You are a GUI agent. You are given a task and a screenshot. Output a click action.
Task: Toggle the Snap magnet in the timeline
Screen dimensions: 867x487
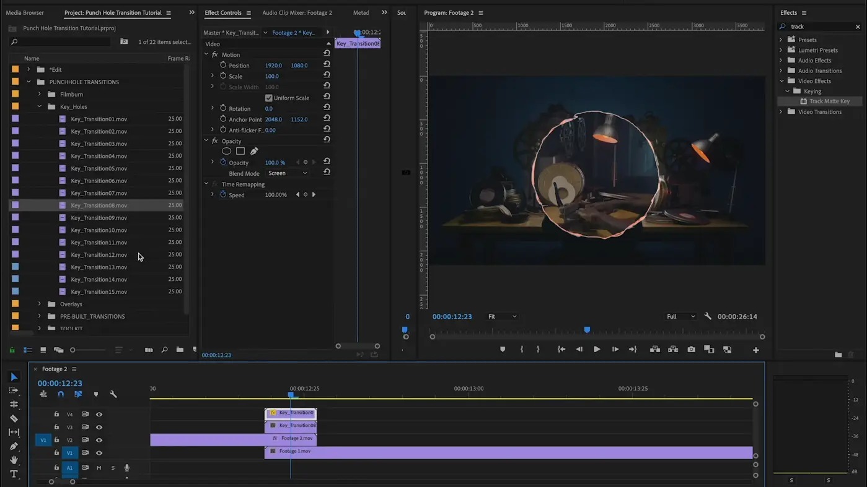click(61, 394)
